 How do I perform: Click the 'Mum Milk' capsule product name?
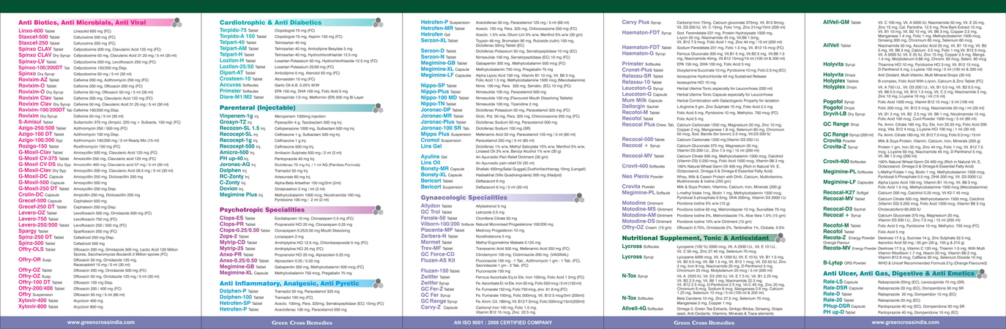click(x=634, y=100)
